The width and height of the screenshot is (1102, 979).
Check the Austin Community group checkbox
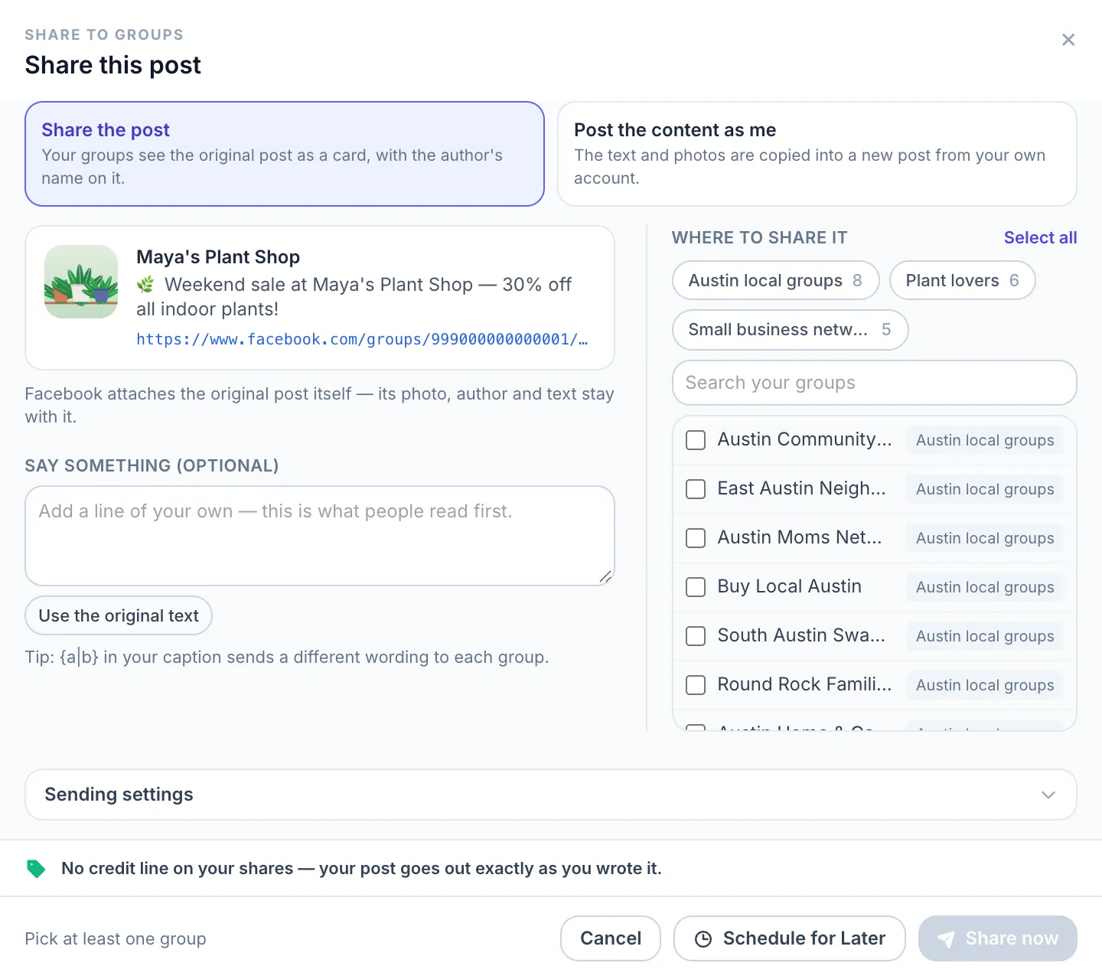(696, 440)
